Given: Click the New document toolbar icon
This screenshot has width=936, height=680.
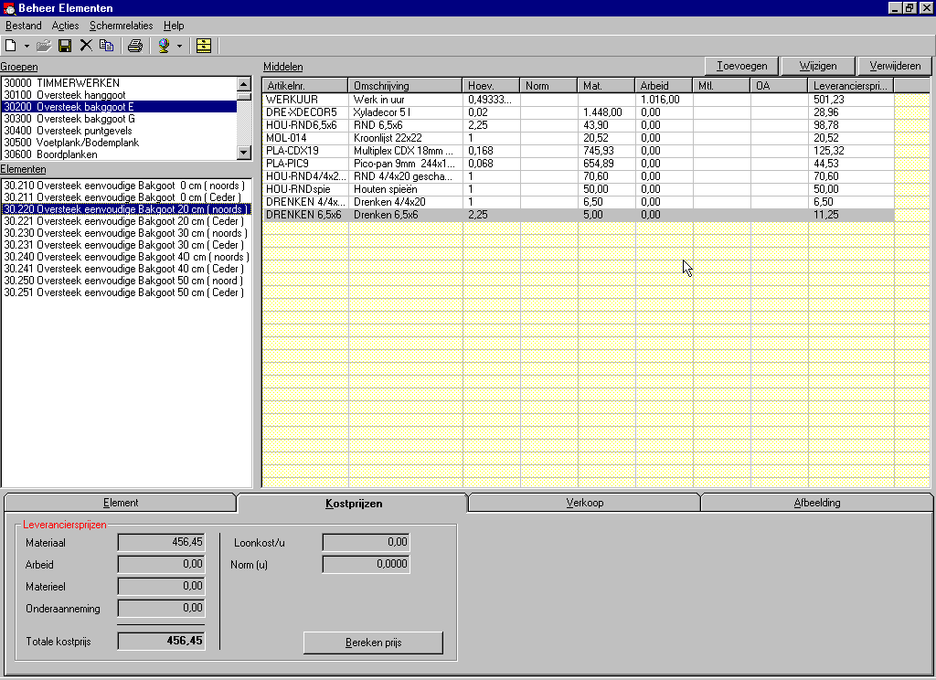Looking at the screenshot, I should pos(11,46).
